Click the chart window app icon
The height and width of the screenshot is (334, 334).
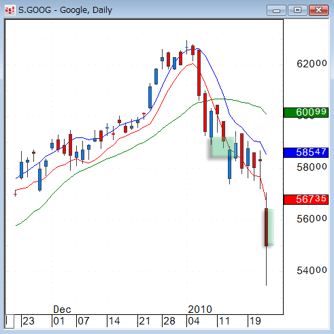[10, 10]
